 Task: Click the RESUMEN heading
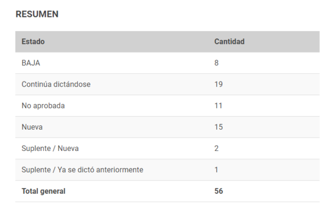point(37,14)
